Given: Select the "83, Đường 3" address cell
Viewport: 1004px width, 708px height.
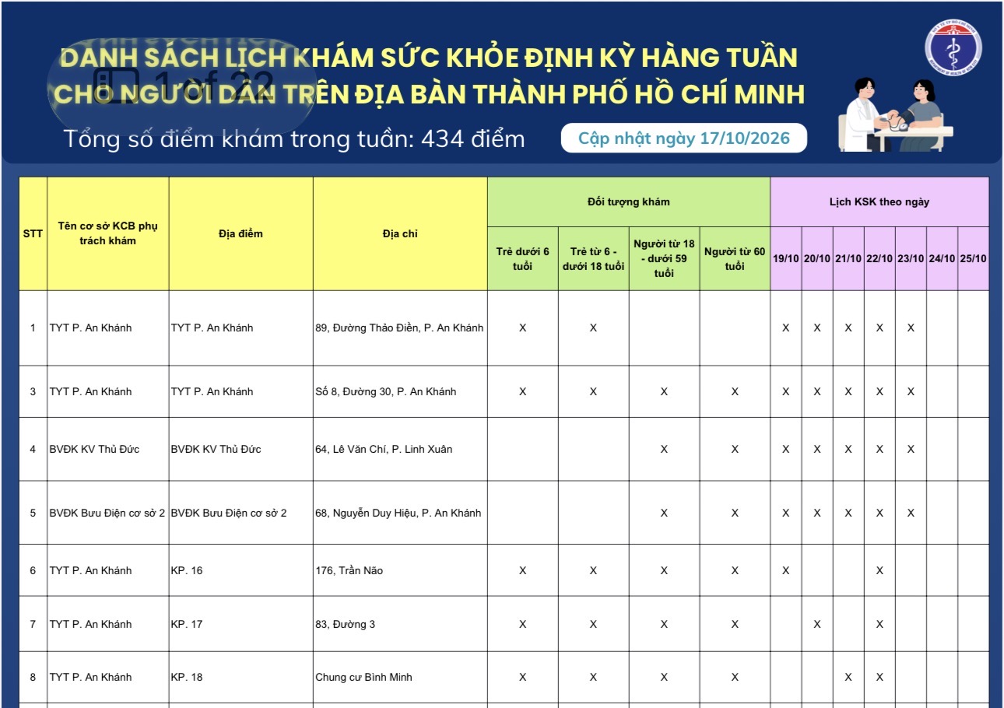Looking at the screenshot, I should click(400, 624).
